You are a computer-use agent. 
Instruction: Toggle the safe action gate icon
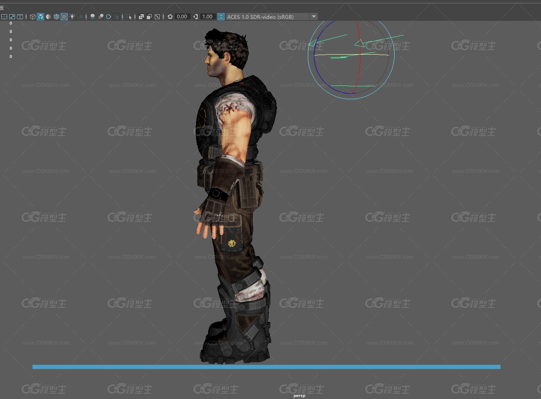click(x=4, y=17)
